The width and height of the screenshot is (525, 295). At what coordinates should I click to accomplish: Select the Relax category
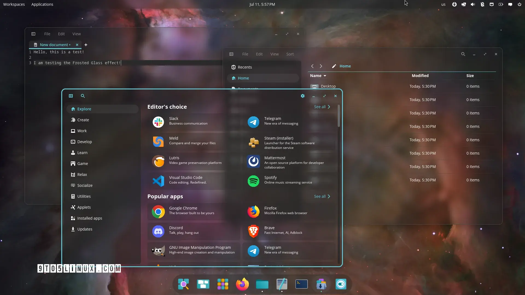102,175
